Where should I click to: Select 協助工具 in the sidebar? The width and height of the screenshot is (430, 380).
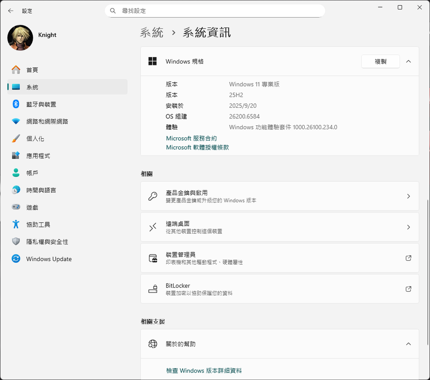coord(67,224)
